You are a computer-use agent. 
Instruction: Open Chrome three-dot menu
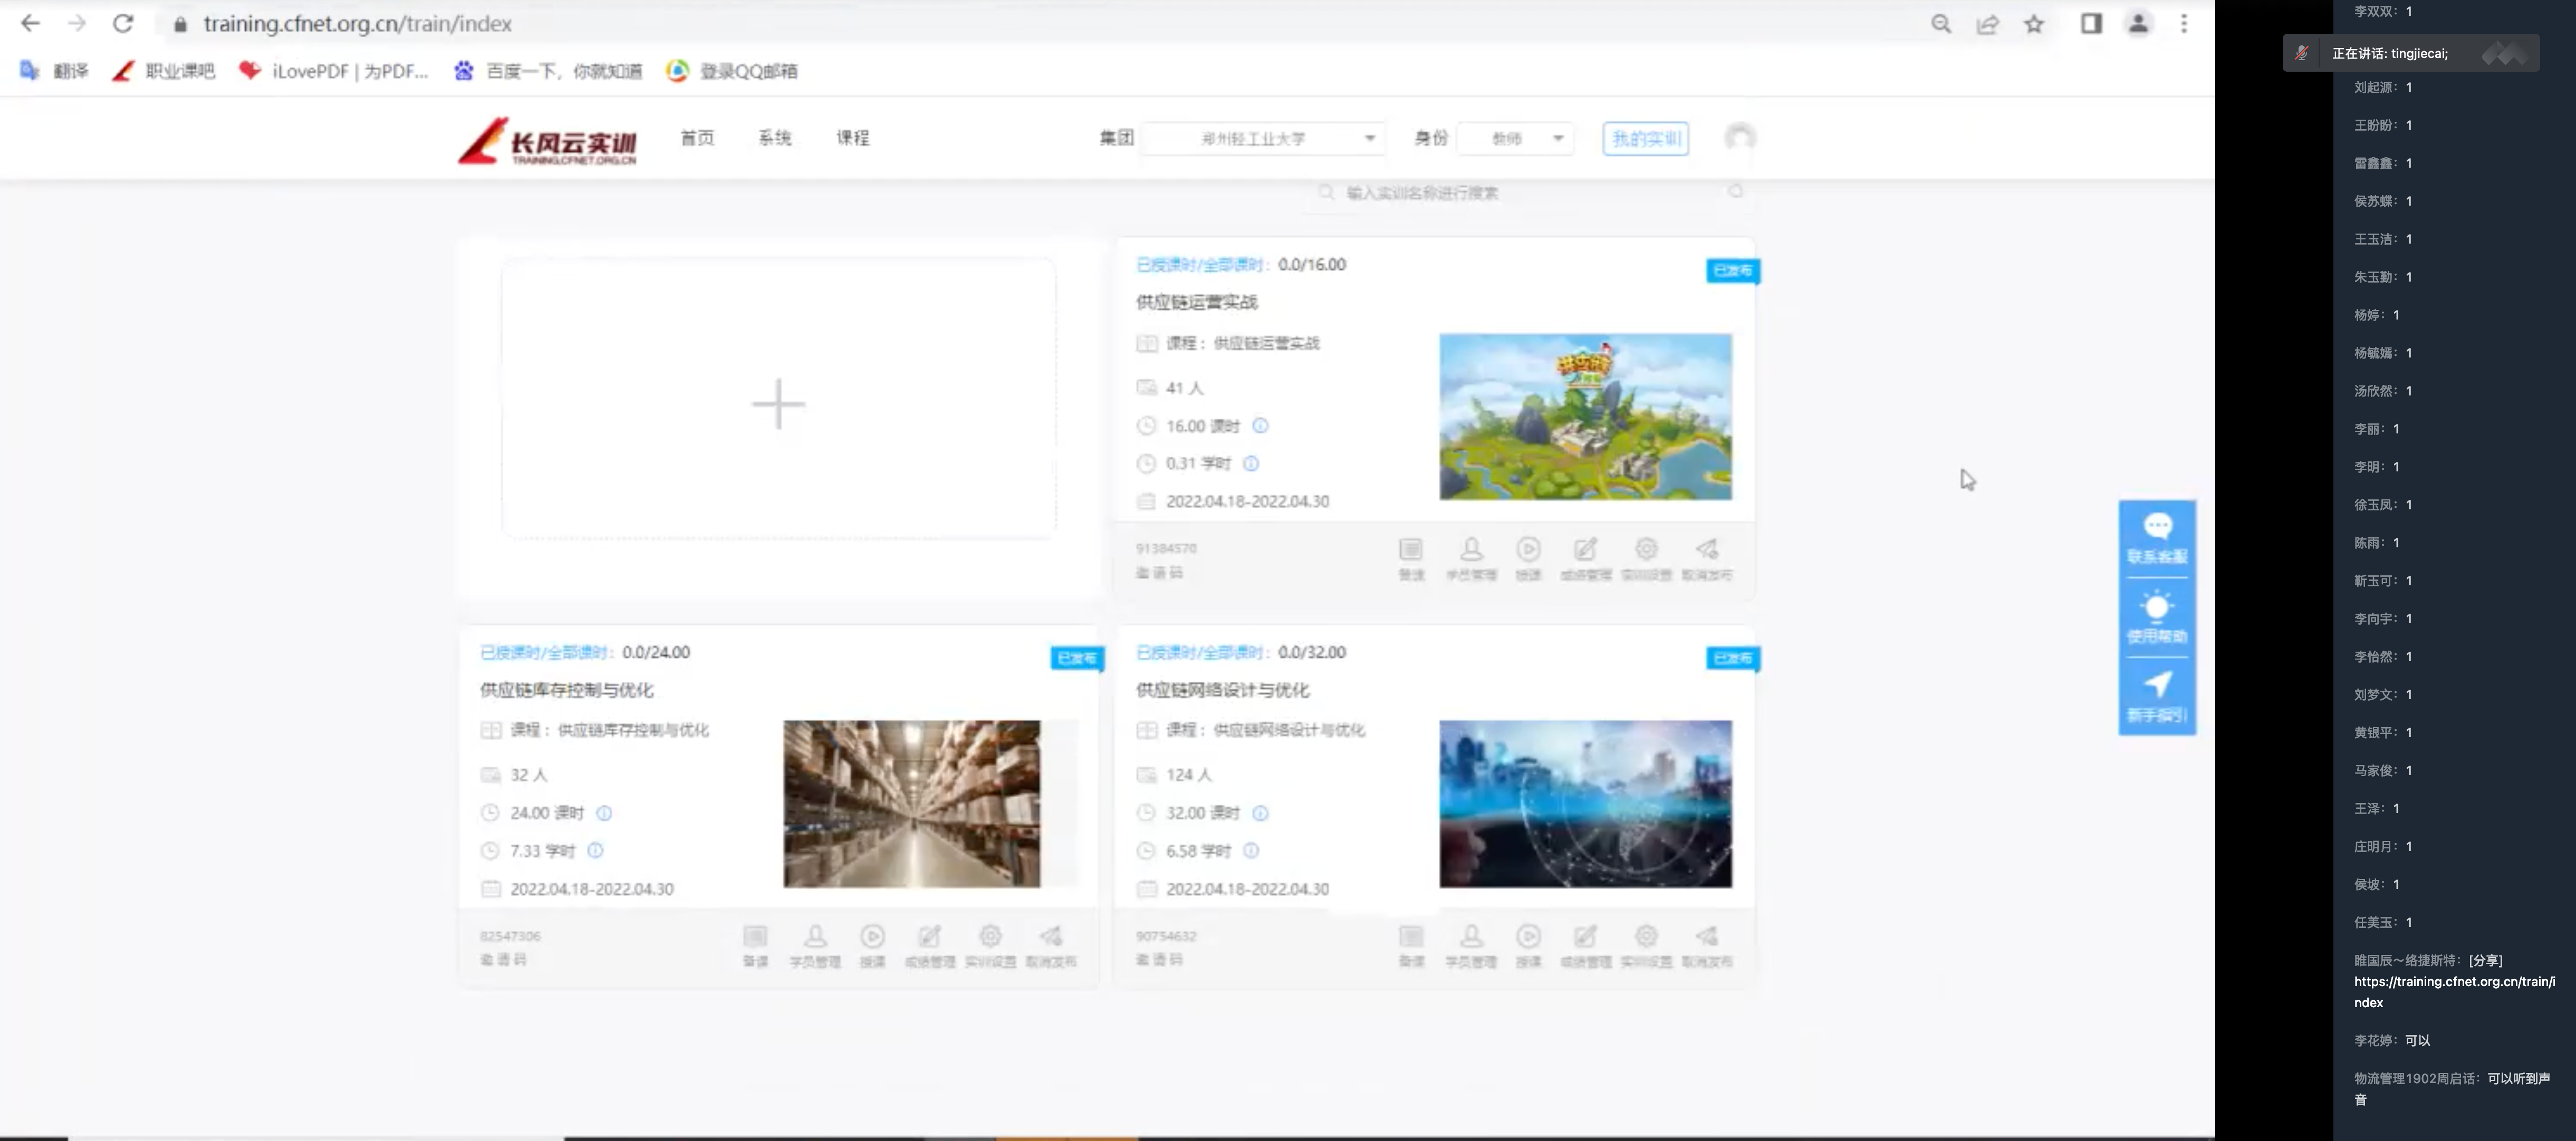(x=2184, y=24)
